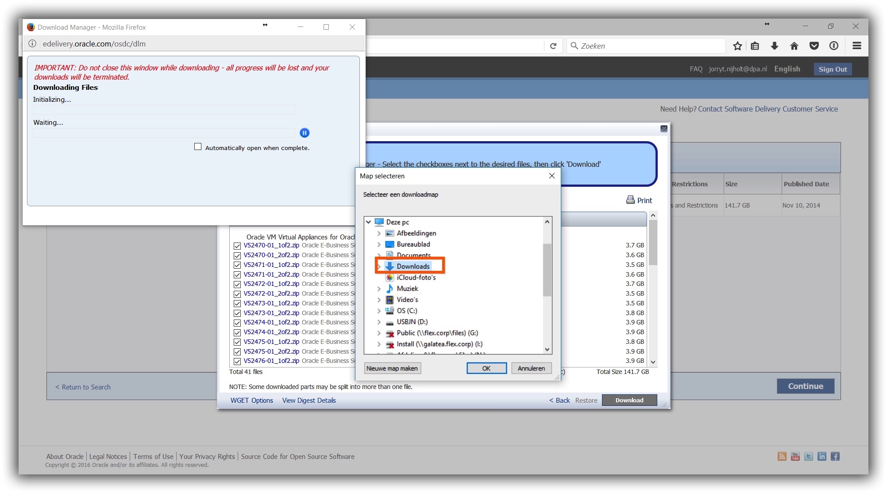
Task: Uncheck V52474-01_1of2.zip checkbox
Action: tap(237, 323)
